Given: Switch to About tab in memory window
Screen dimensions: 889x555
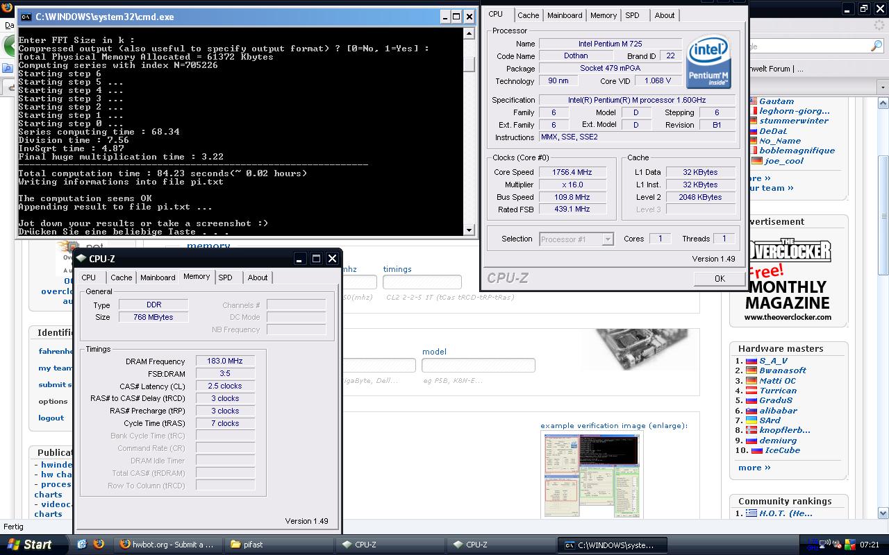Looking at the screenshot, I should (x=258, y=277).
